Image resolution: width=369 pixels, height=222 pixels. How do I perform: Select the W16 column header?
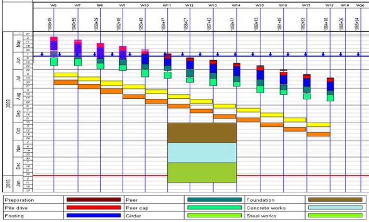(283, 5)
